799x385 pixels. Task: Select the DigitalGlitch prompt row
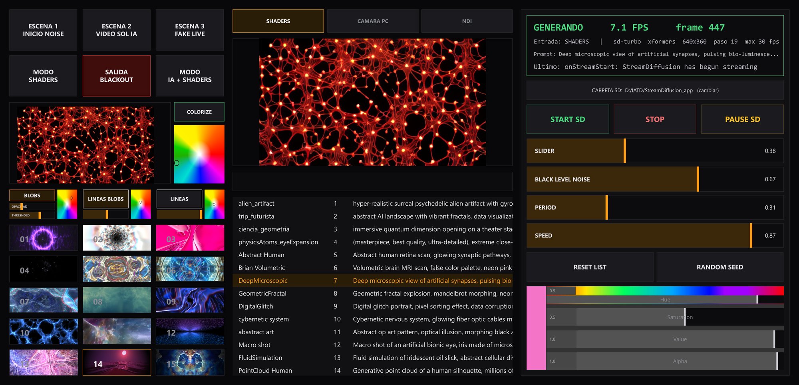coord(372,306)
